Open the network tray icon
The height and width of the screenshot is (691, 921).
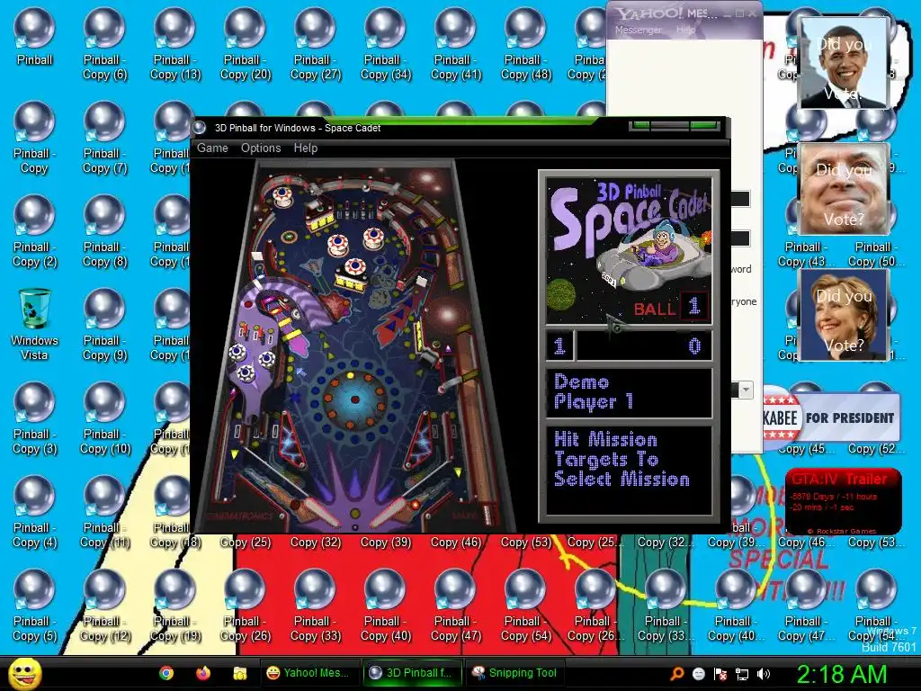coord(742,674)
